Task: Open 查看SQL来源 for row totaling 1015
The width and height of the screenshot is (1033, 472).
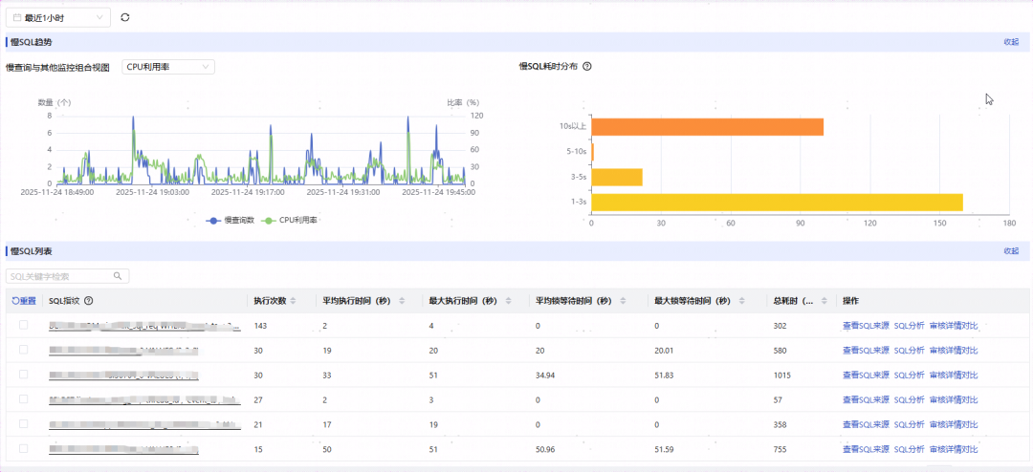Action: pos(866,375)
